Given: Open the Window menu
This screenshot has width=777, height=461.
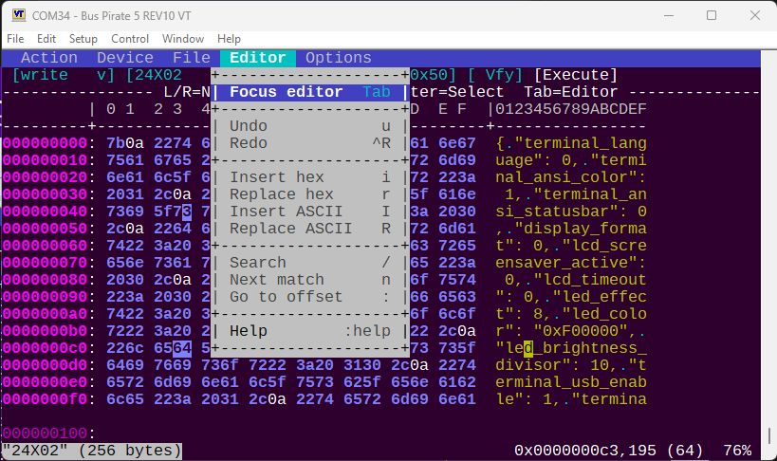Looking at the screenshot, I should point(182,39).
